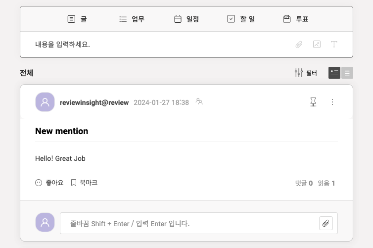The image size is (373, 248).
Task: Click the image insert icon in the composer
Action: coord(317,45)
